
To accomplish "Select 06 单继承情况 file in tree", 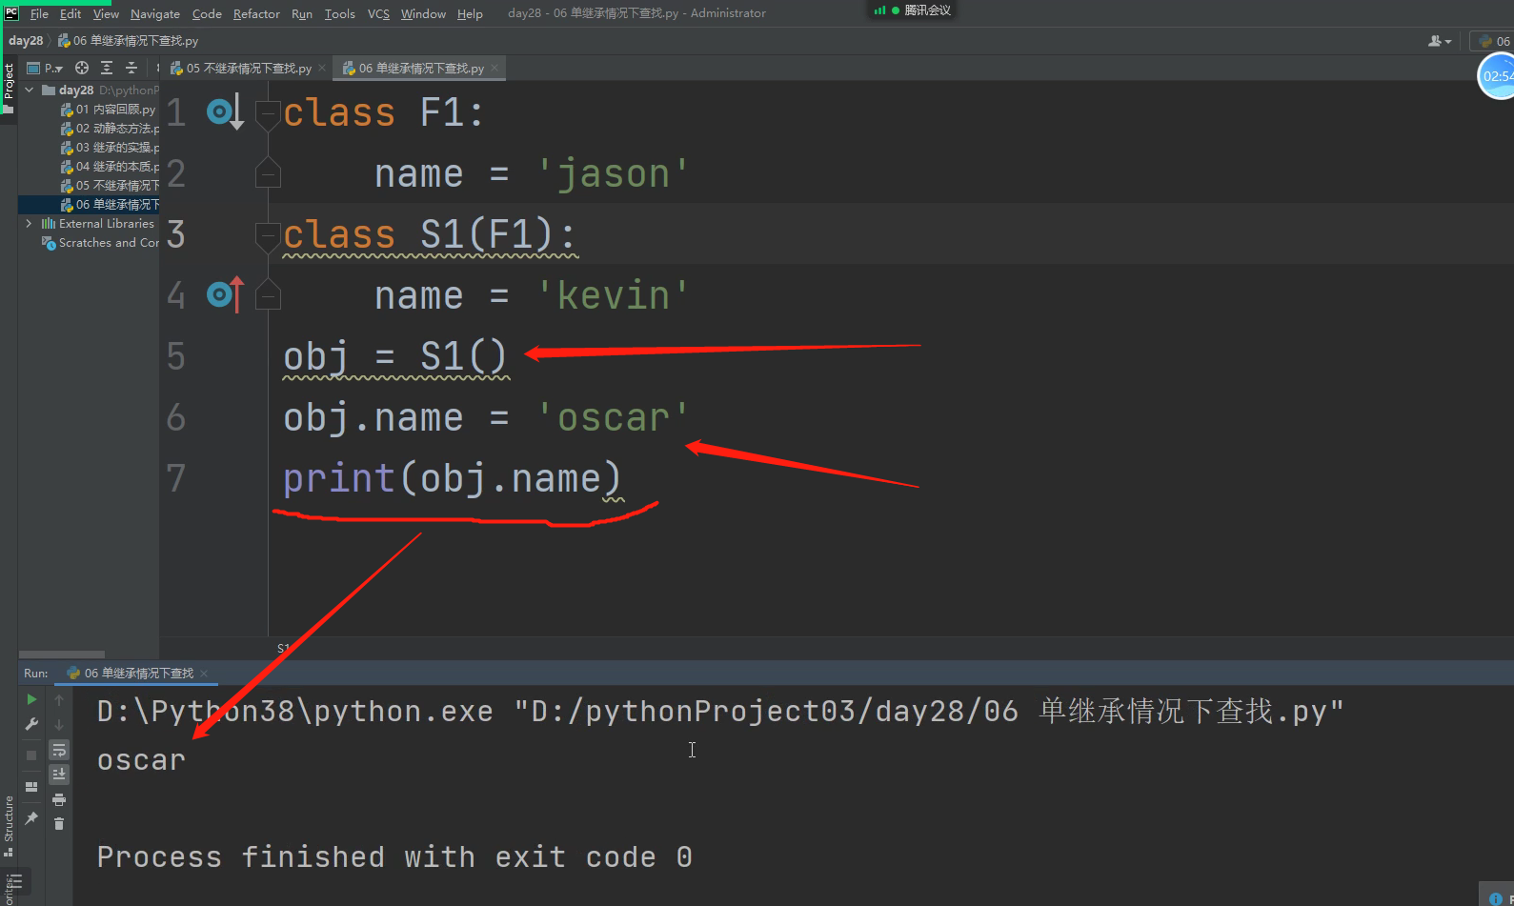I will coord(109,205).
